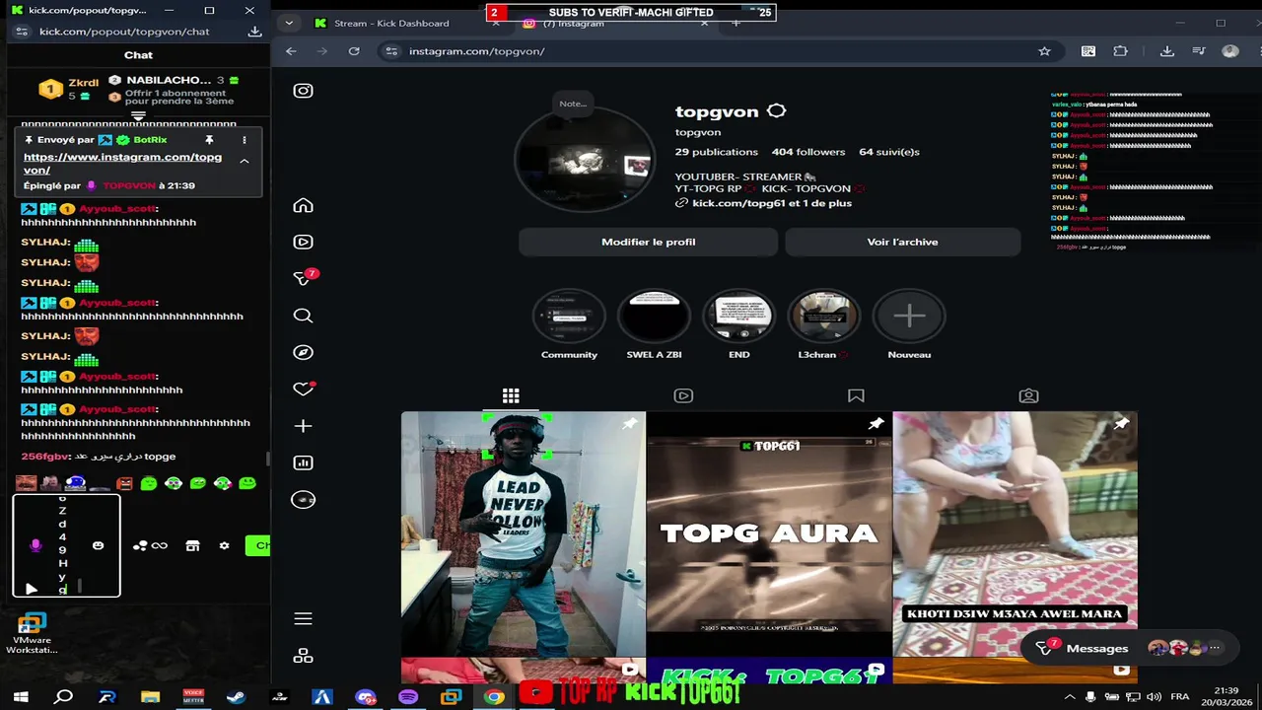Open Chrome extensions puzzle icon

(x=1120, y=51)
